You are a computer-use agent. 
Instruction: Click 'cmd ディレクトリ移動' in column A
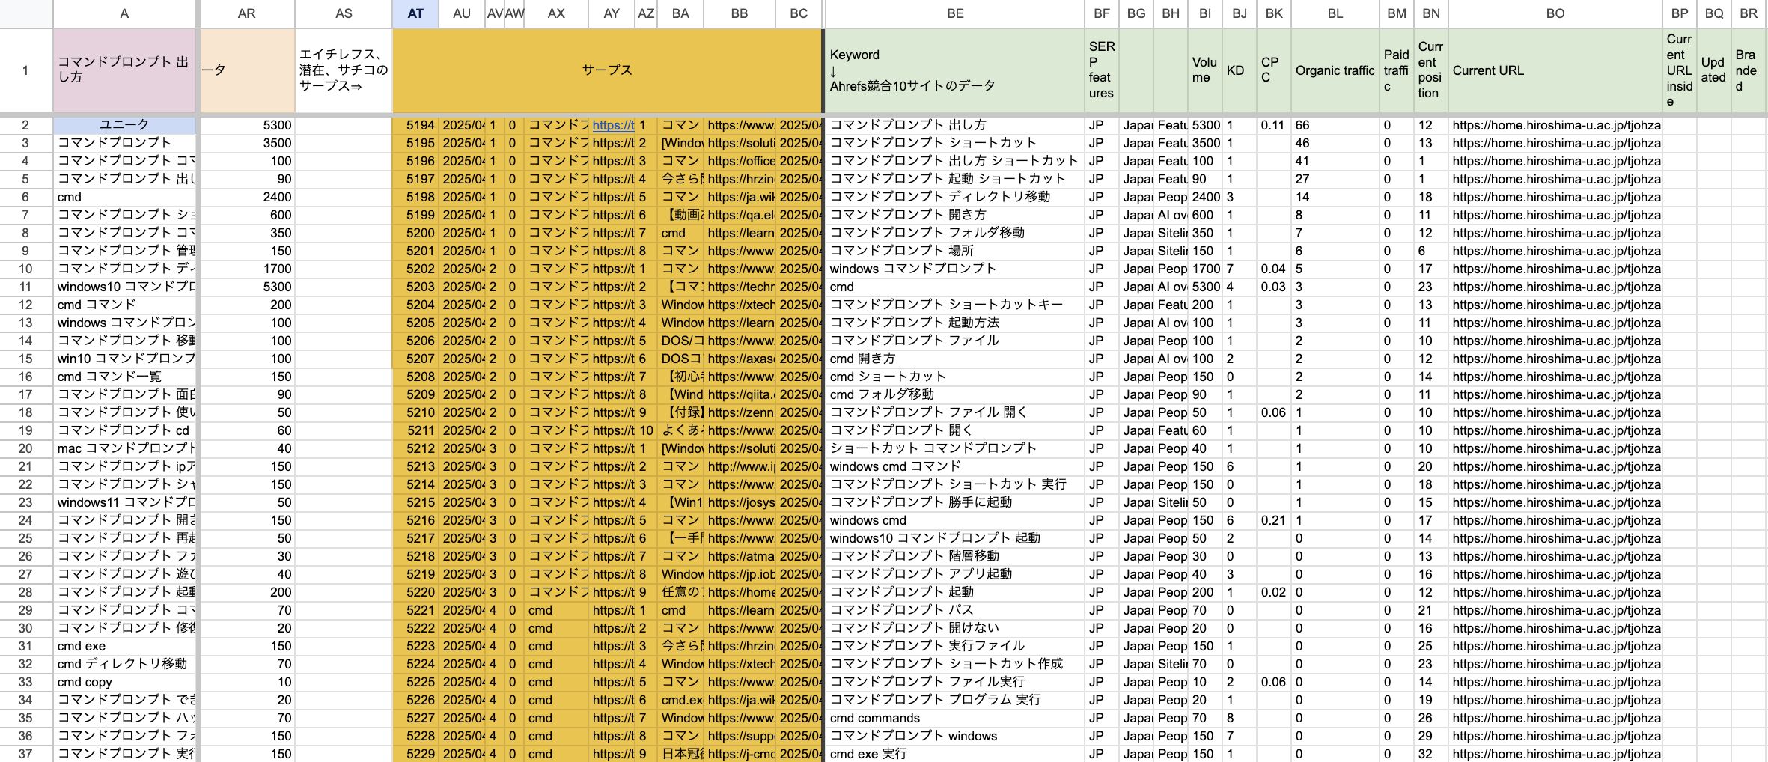point(124,664)
